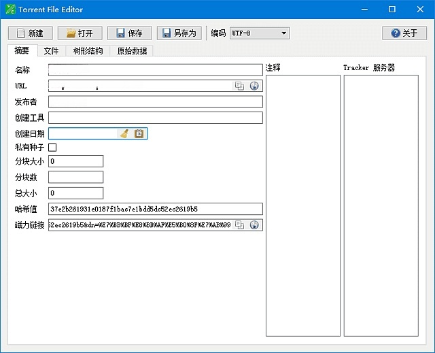Click into the 发布者 field
The width and height of the screenshot is (435, 353).
pyautogui.click(x=155, y=102)
